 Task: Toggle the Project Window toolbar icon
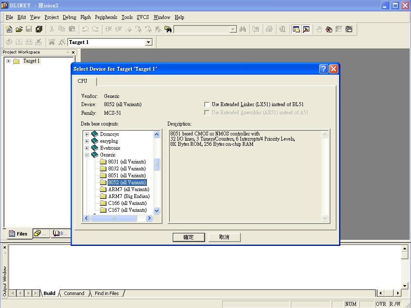(x=296, y=29)
